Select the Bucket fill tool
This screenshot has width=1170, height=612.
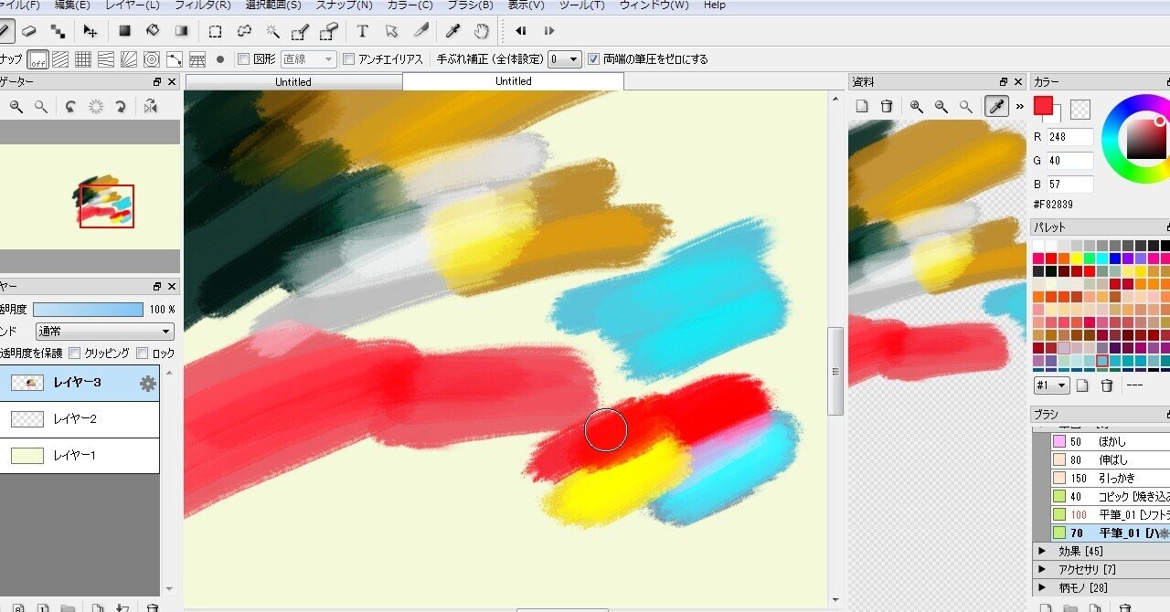click(152, 30)
